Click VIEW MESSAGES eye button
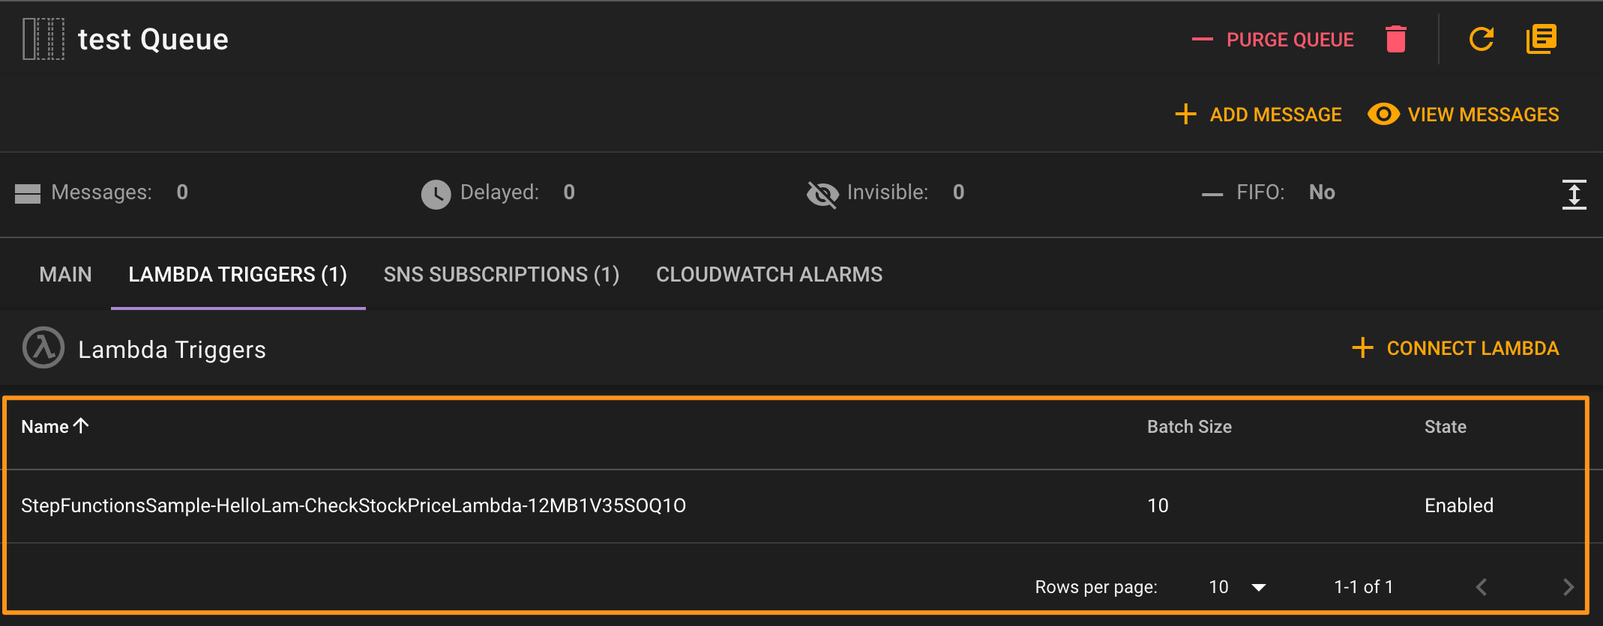The height and width of the screenshot is (626, 1603). tap(1464, 115)
